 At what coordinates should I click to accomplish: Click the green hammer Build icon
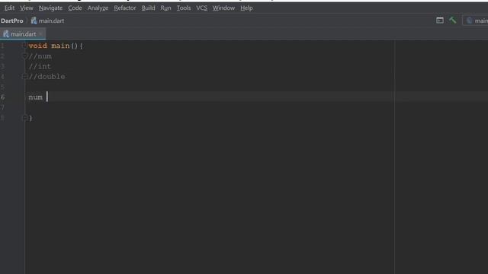452,21
